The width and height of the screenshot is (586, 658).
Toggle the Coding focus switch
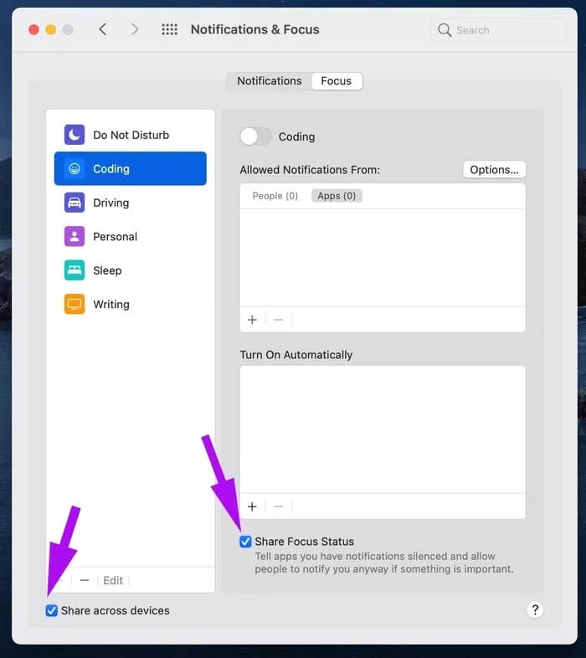(x=255, y=136)
